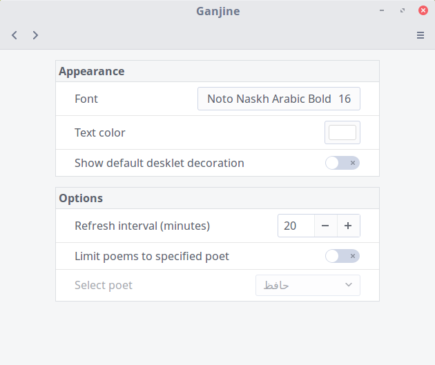Open the Text color picker swatch
This screenshot has width=435, height=365.
tap(342, 132)
